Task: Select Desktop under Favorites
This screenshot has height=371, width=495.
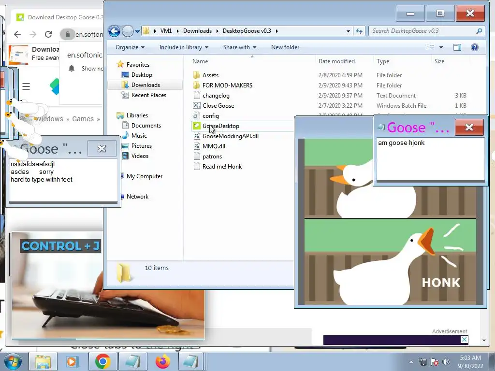Action: point(142,75)
